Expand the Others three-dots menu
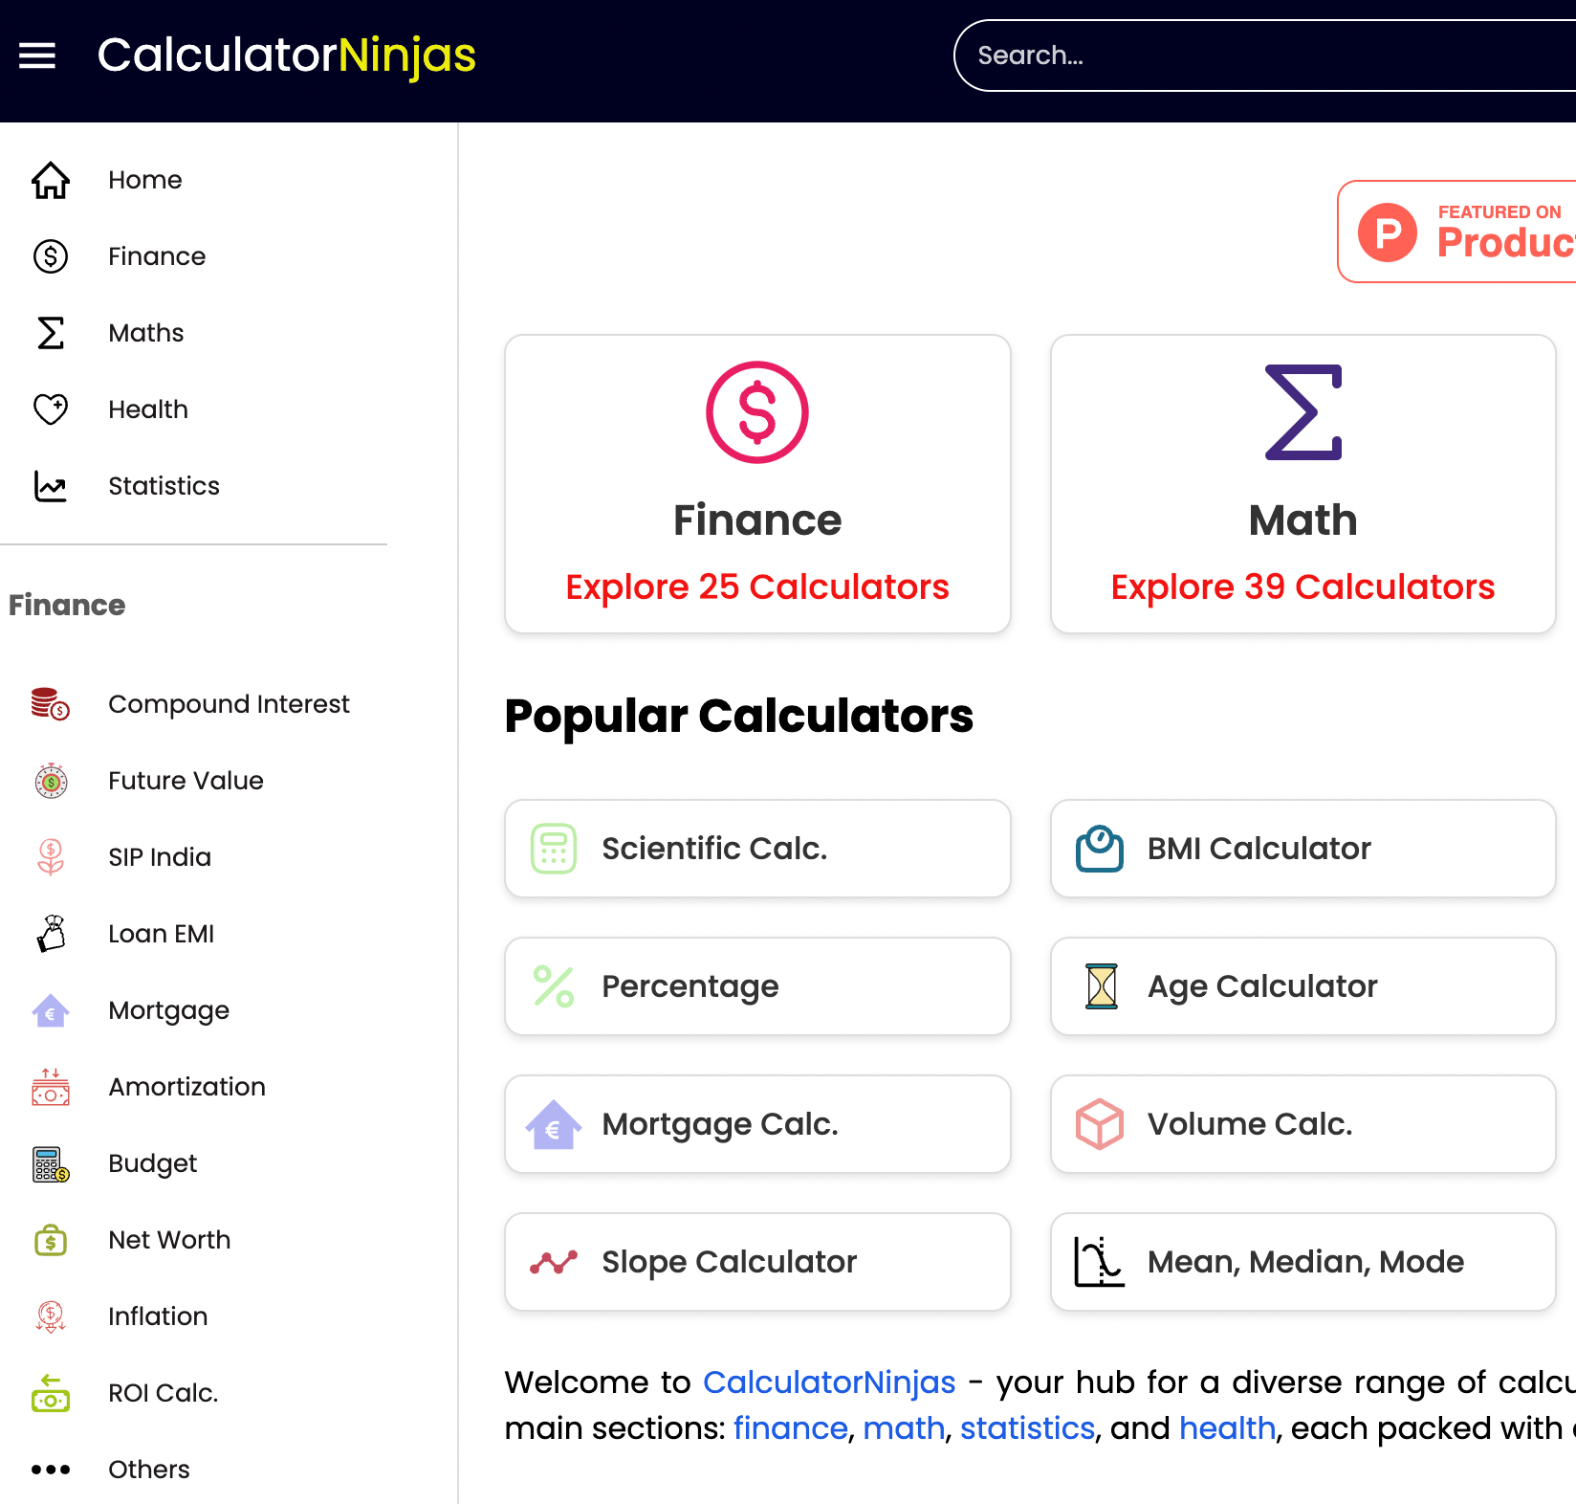 tap(51, 1470)
